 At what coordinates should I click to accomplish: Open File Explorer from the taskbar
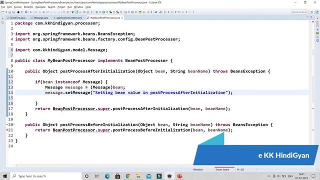point(138,176)
